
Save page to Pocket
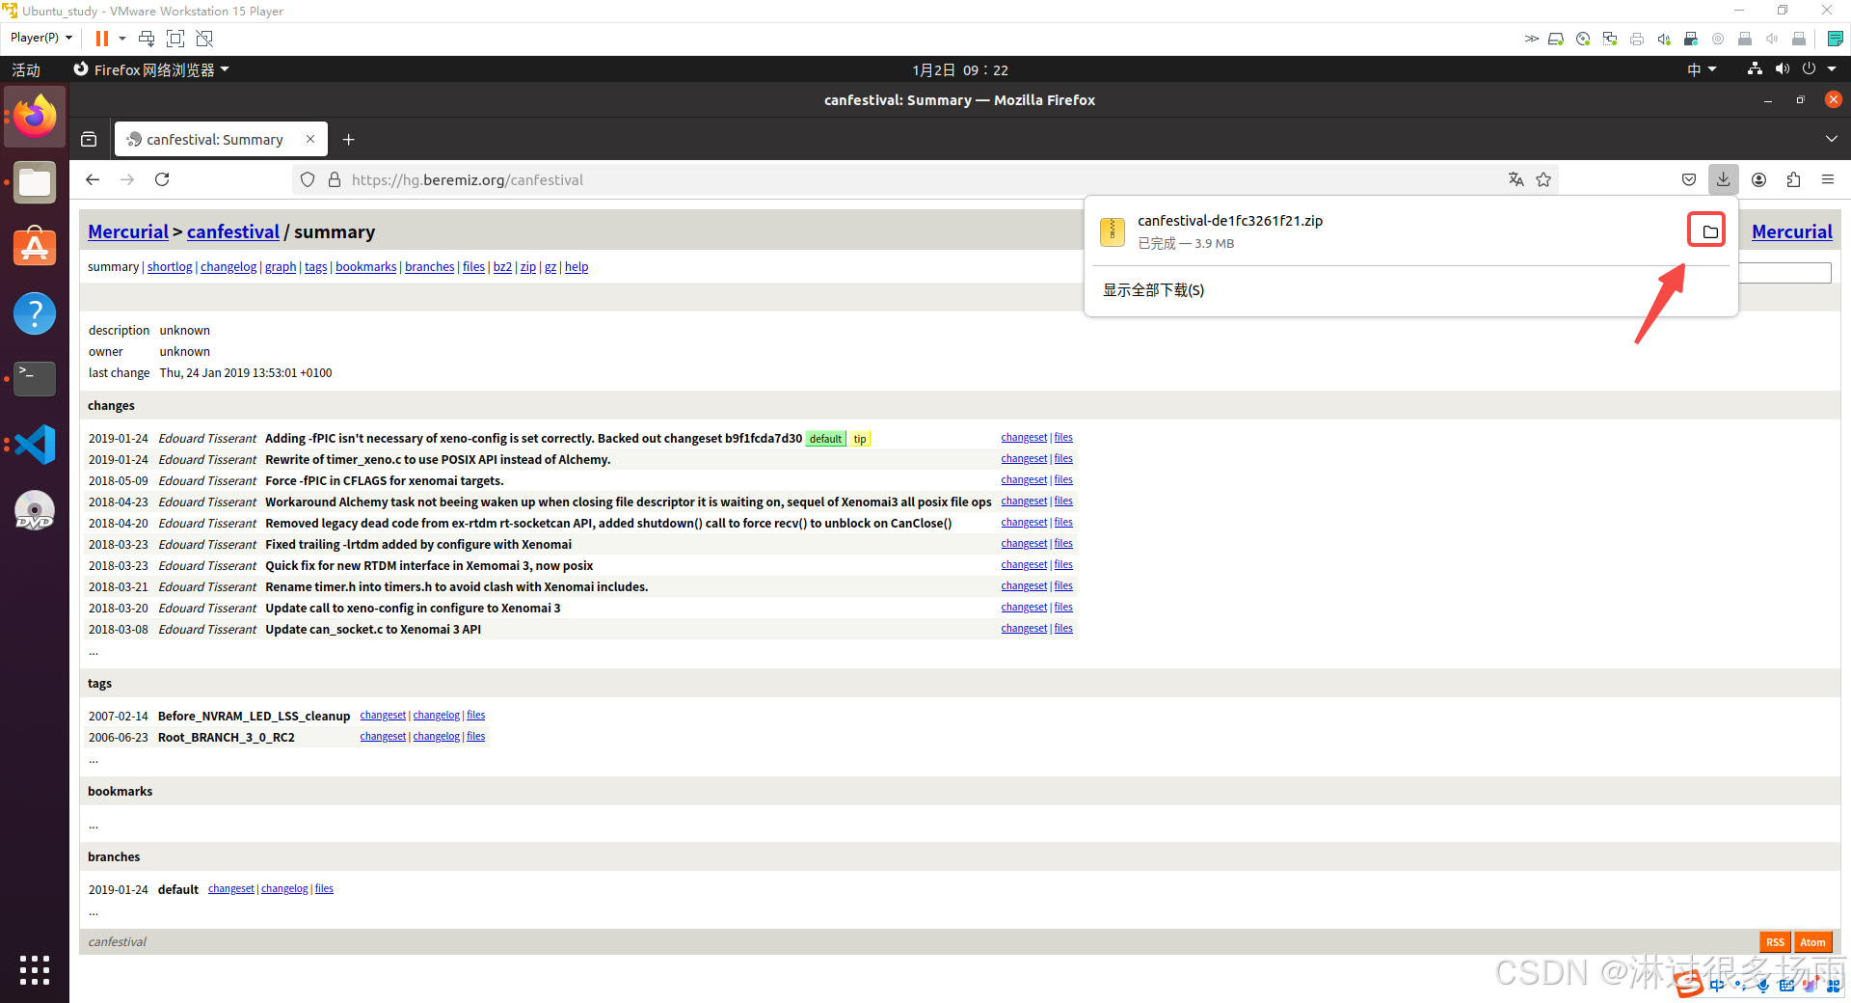[1688, 179]
